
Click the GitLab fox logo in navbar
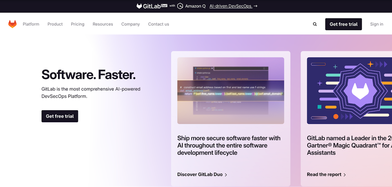tap(13, 24)
